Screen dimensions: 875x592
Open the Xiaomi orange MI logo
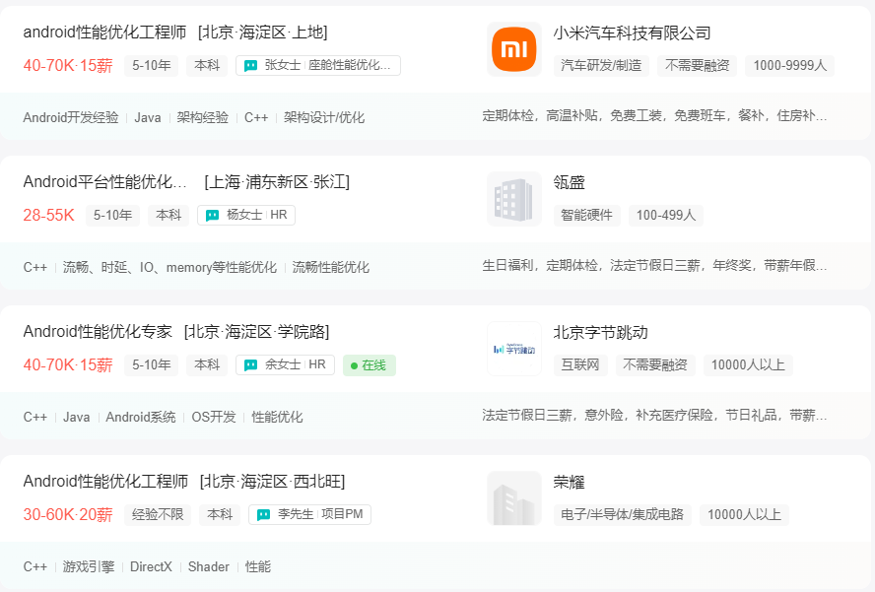(514, 49)
